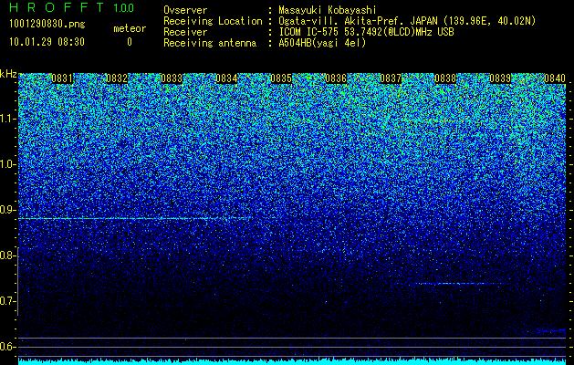
Task: Click the 0836 time marker
Action: [336, 78]
